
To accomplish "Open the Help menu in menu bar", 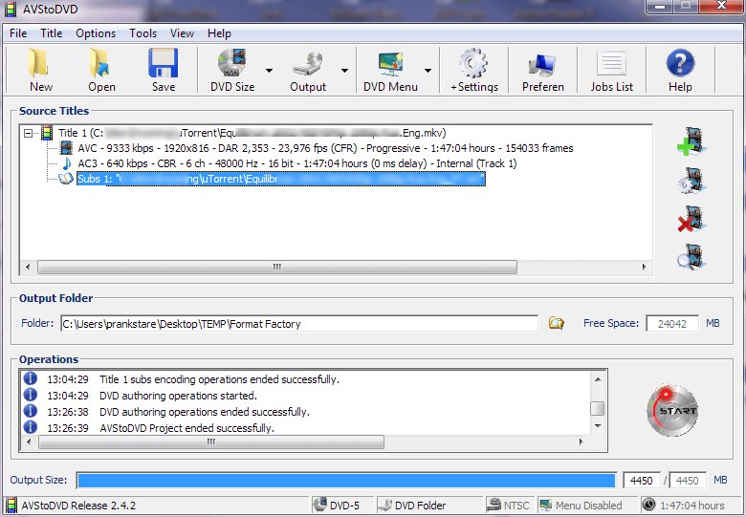I will pyautogui.click(x=219, y=33).
